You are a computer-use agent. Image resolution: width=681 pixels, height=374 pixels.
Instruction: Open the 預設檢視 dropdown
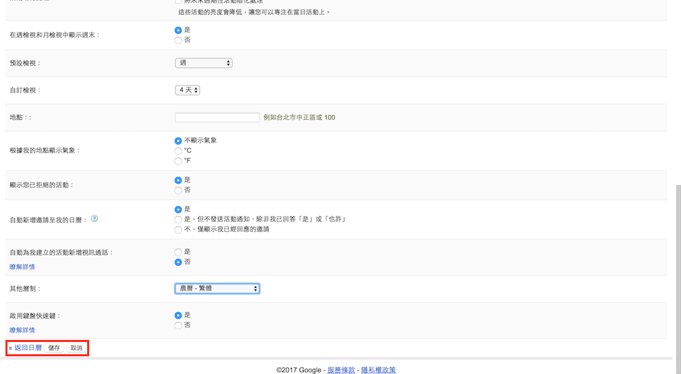pyautogui.click(x=204, y=63)
